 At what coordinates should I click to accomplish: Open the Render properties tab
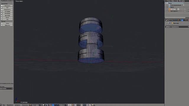(x=170, y=20)
